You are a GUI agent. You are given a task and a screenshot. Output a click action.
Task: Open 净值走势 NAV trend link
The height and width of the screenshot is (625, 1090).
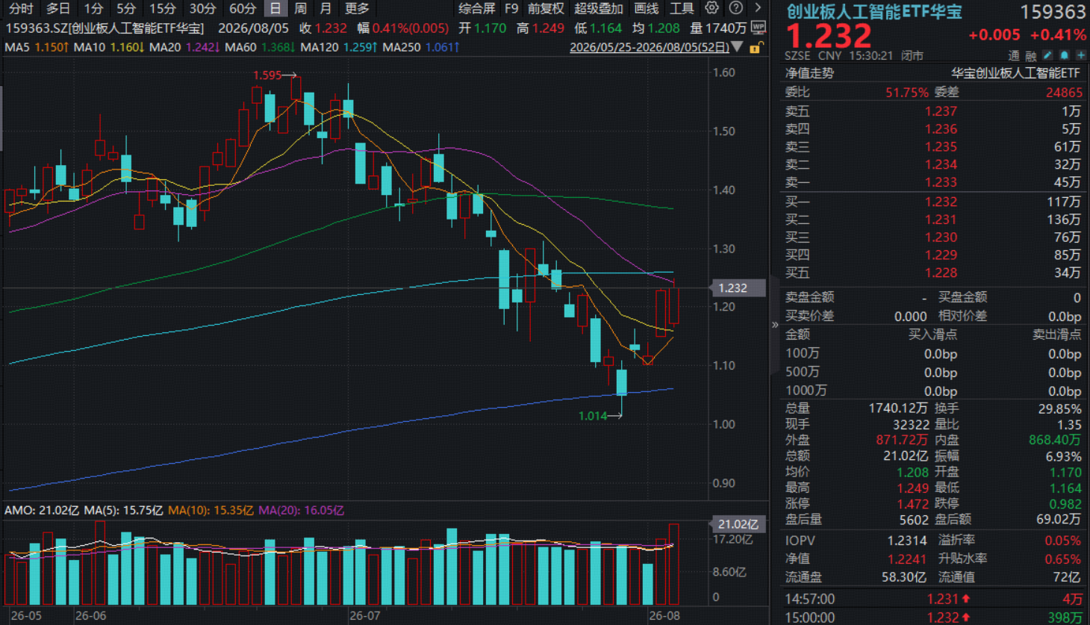pyautogui.click(x=809, y=73)
